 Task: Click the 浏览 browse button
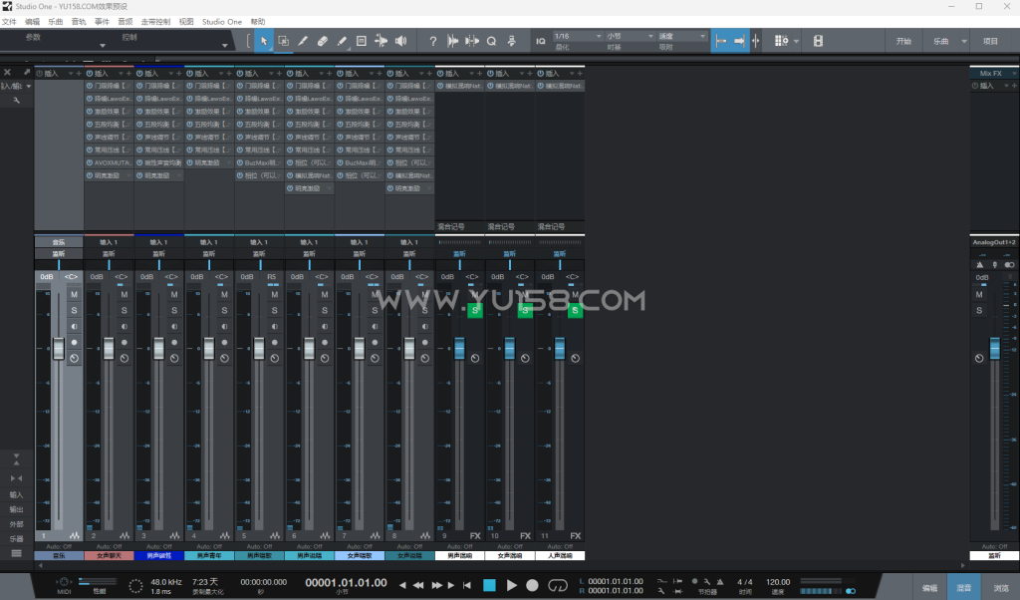point(1001,588)
